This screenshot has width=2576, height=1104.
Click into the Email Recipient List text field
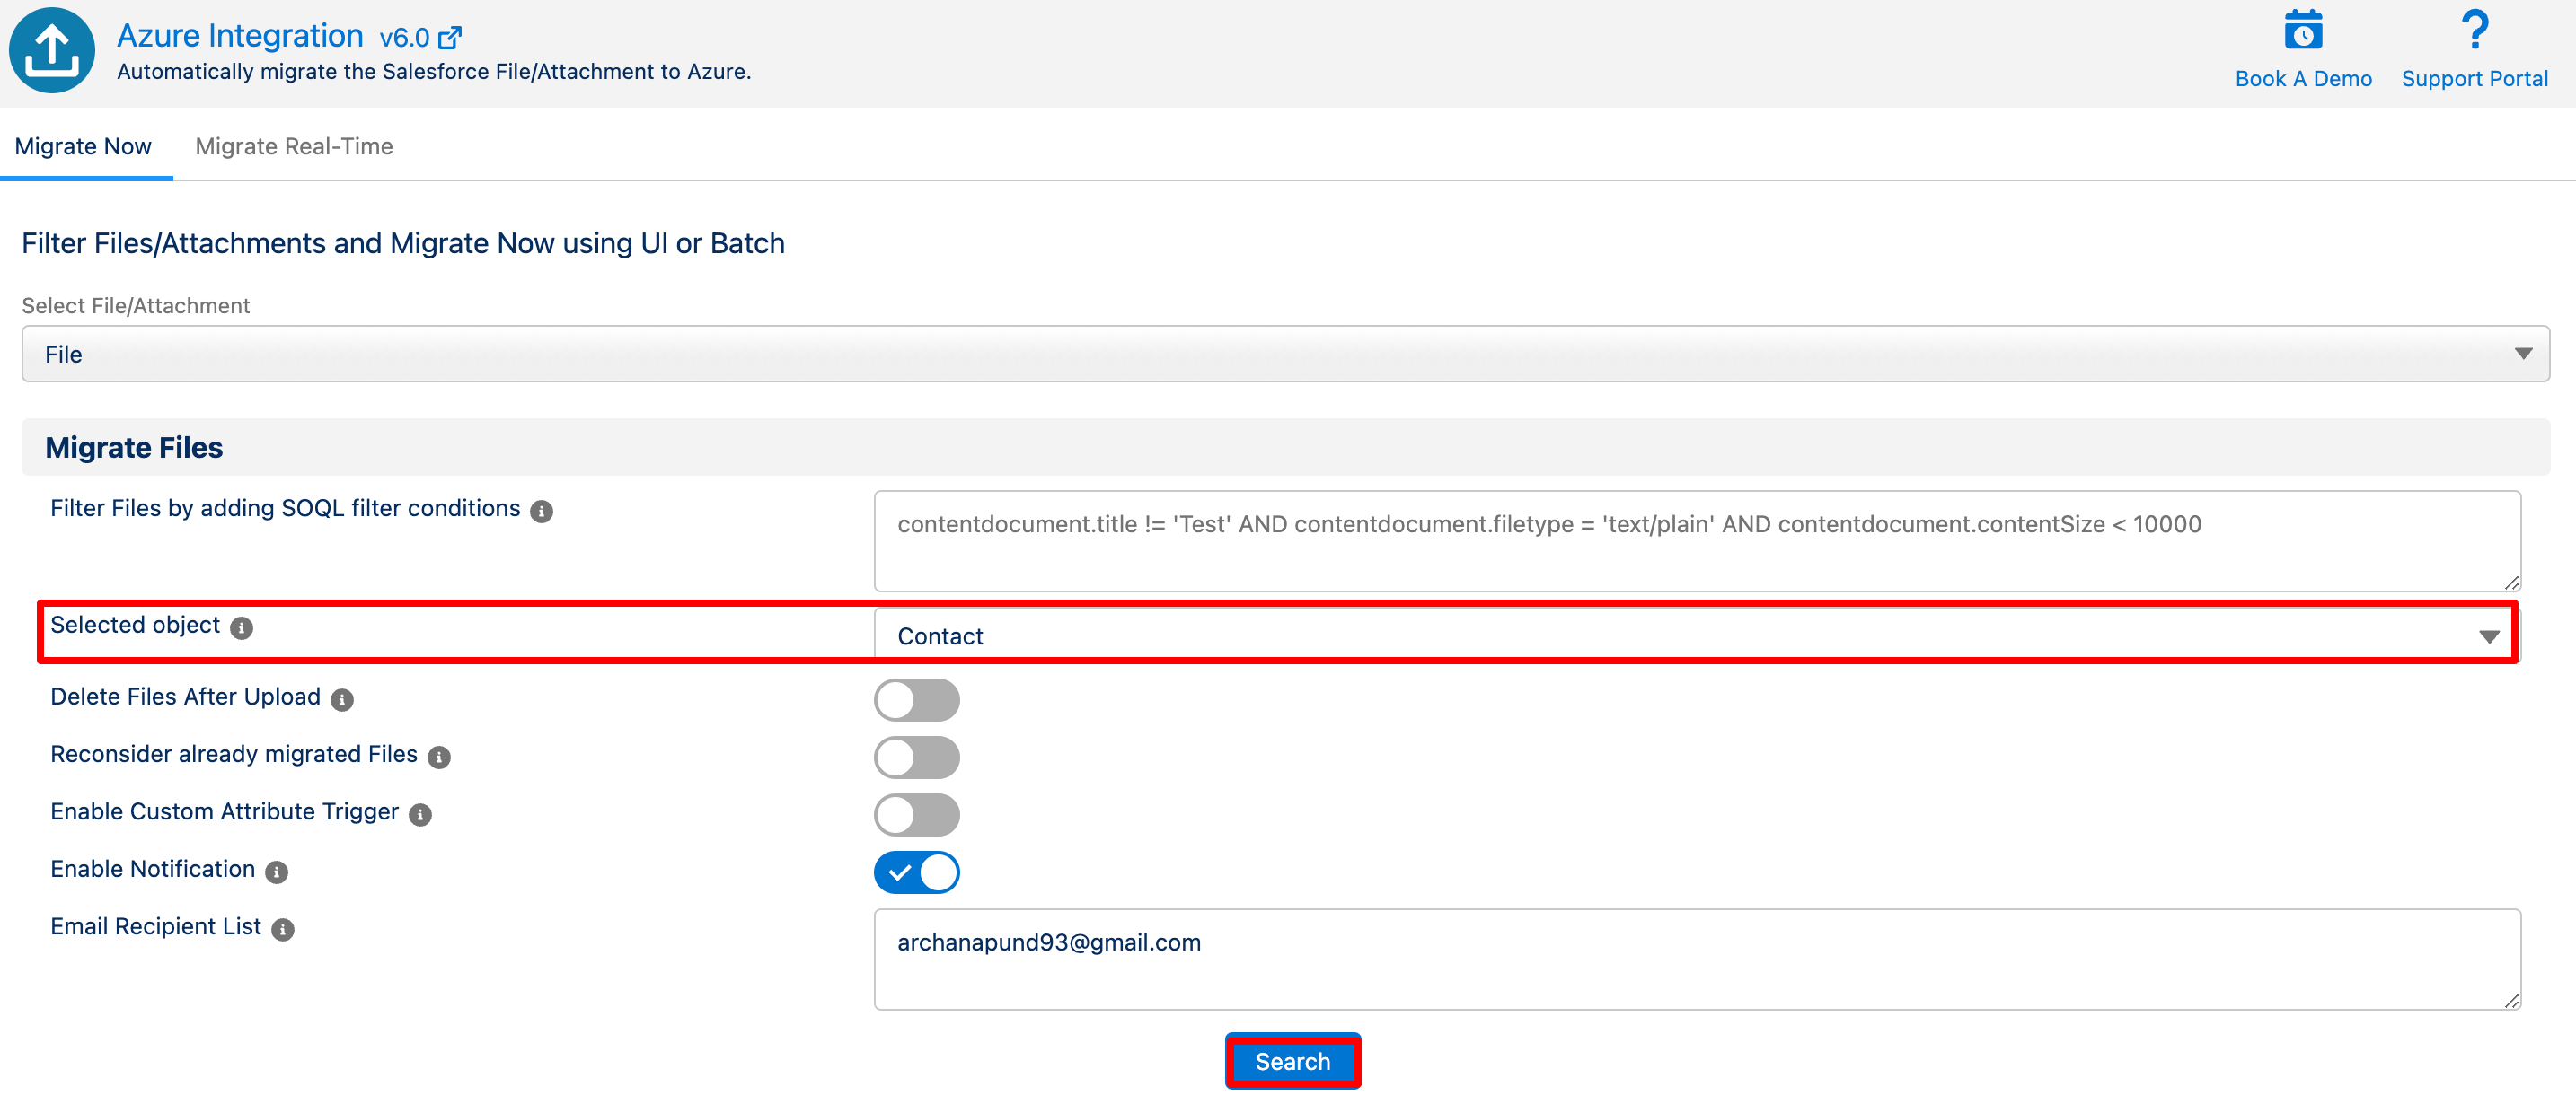(x=1696, y=958)
